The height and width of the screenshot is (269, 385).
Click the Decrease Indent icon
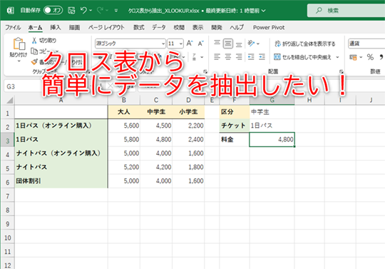251,57
